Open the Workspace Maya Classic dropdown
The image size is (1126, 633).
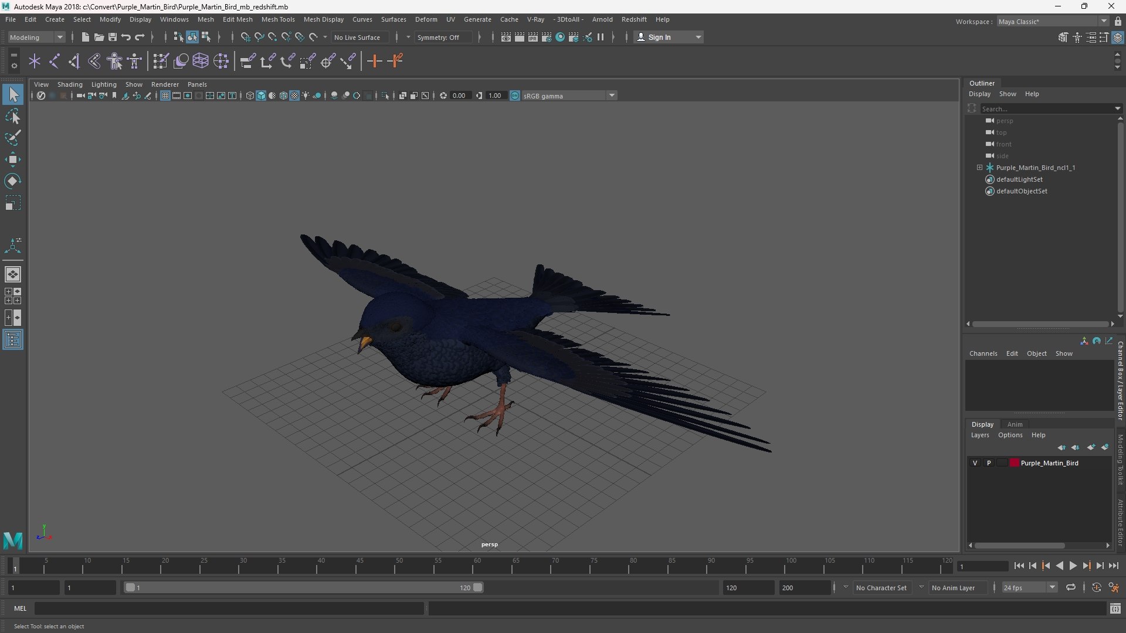1053,22
